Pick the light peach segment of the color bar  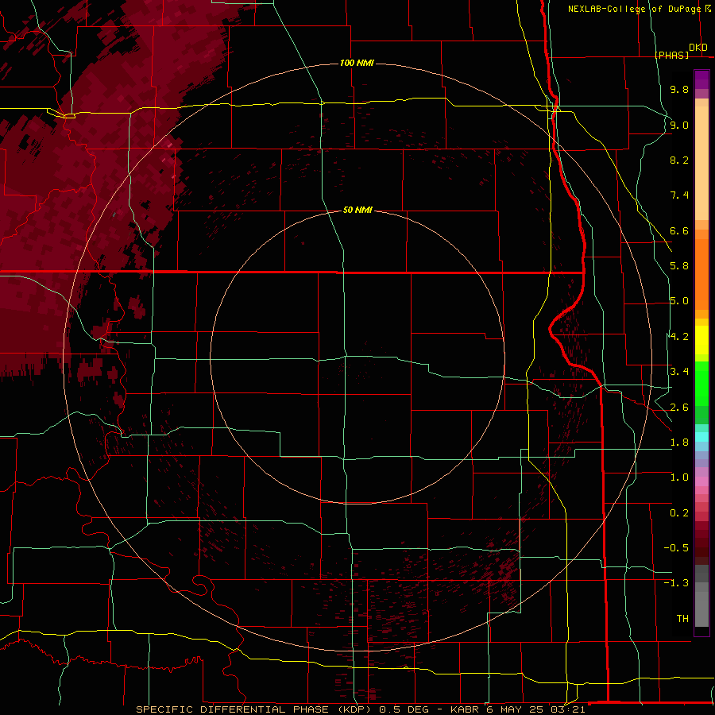click(701, 163)
